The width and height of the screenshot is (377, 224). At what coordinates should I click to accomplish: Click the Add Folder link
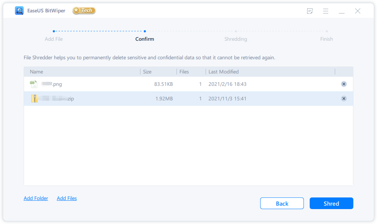36,198
